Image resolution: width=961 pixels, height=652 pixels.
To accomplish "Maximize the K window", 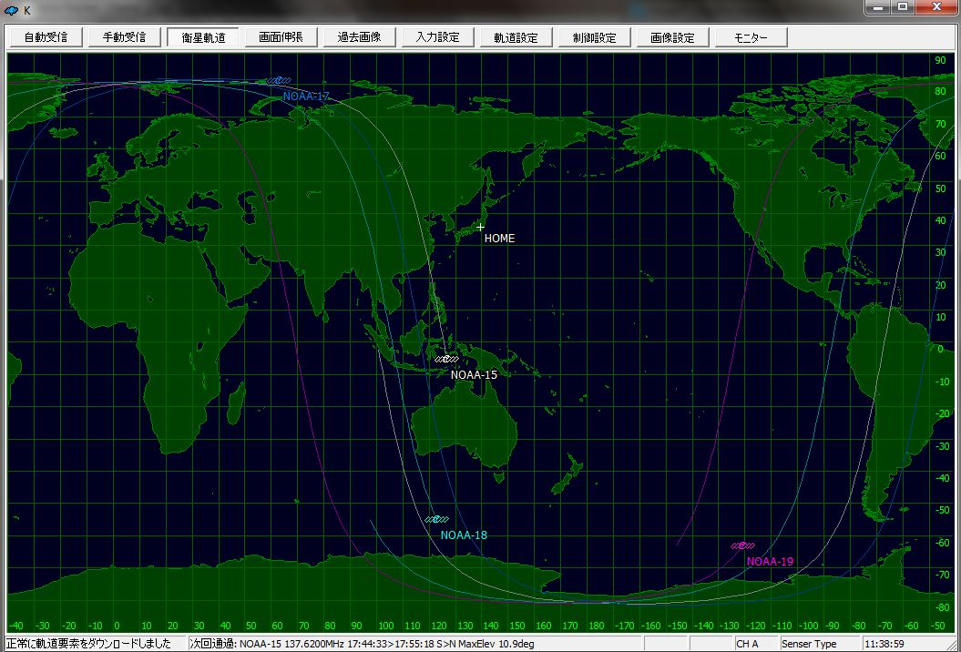I will [x=903, y=7].
